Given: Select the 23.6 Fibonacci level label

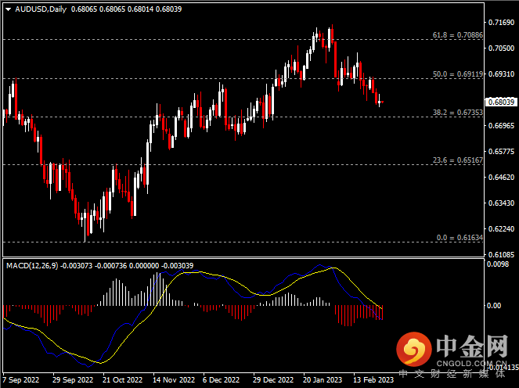Looking at the screenshot, I should click(x=458, y=160).
